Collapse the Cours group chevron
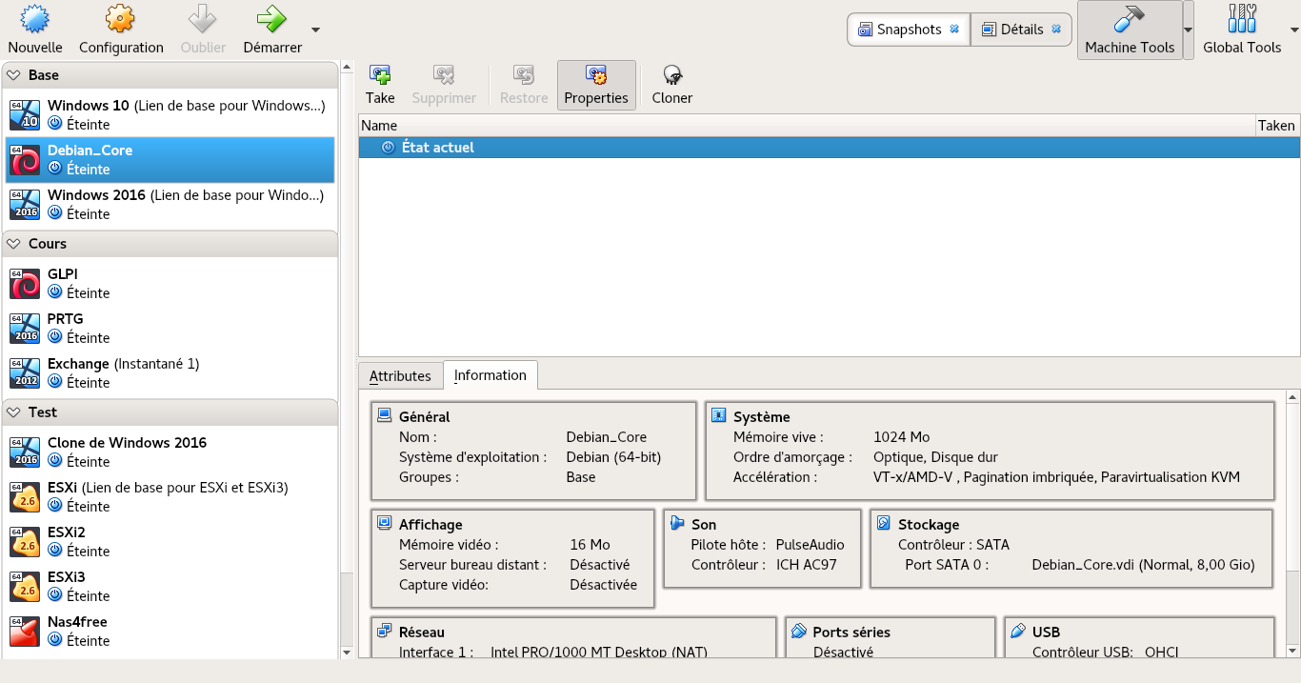1301x683 pixels. pyautogui.click(x=15, y=244)
